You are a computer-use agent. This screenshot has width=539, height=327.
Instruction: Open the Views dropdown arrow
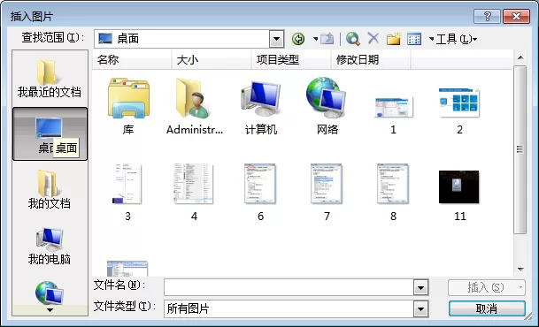coord(431,39)
